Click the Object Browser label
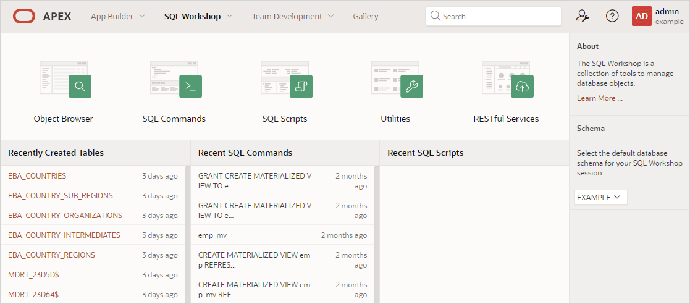The height and width of the screenshot is (304, 690). pyautogui.click(x=64, y=119)
